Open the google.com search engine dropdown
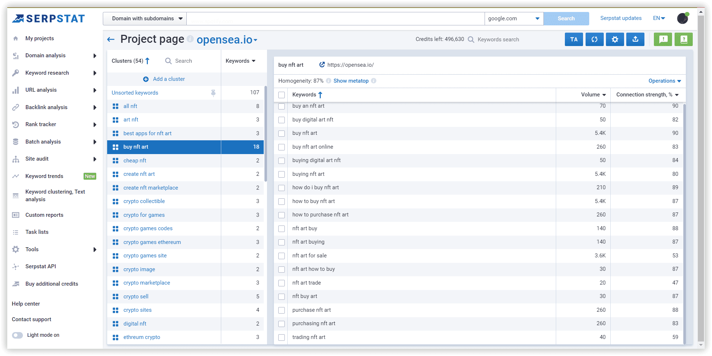 coord(514,18)
